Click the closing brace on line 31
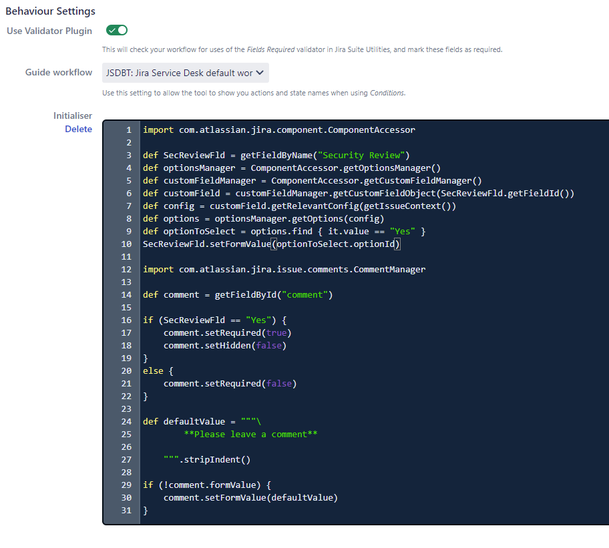The image size is (609, 548). click(144, 510)
